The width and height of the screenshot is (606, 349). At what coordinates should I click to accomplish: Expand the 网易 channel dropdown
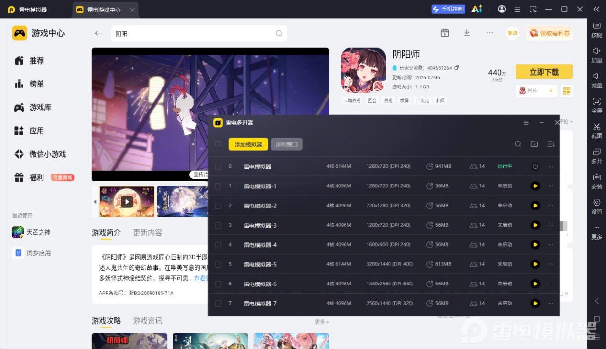point(551,91)
